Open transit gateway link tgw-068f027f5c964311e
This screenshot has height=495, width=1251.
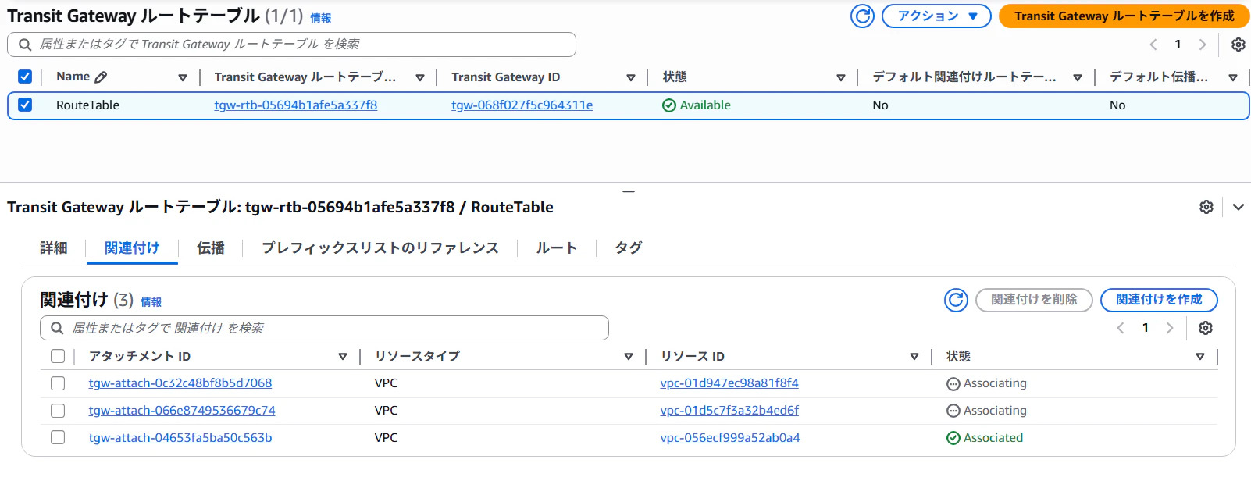tap(522, 105)
